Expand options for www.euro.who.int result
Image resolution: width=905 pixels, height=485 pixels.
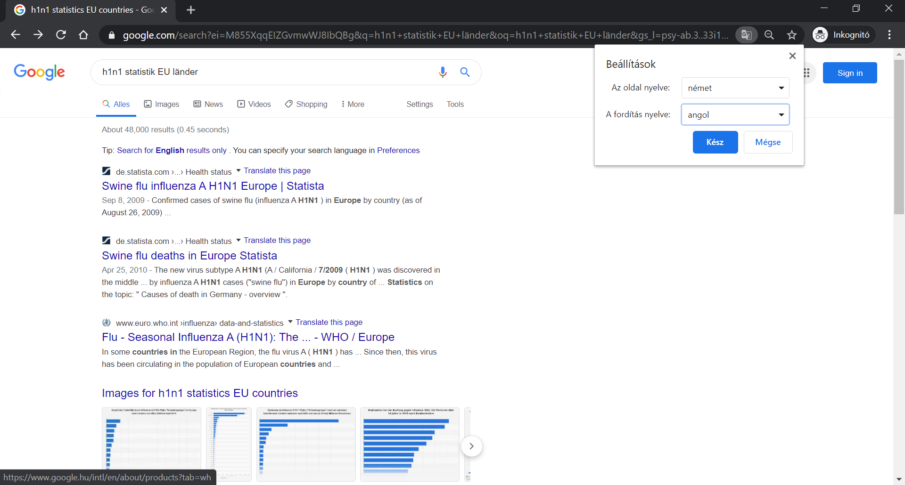[x=290, y=322]
